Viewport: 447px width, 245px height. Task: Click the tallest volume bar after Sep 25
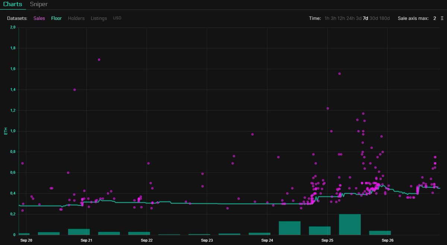coord(350,225)
